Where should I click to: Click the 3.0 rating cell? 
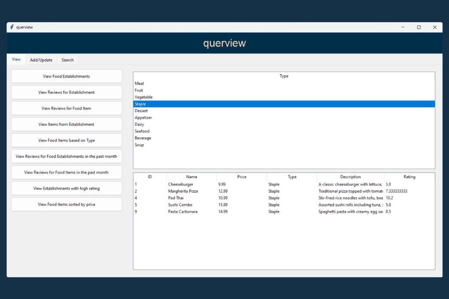[x=388, y=184]
